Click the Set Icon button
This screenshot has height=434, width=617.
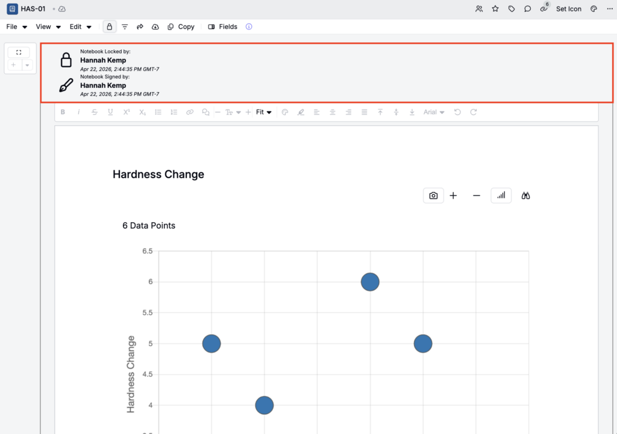568,9
